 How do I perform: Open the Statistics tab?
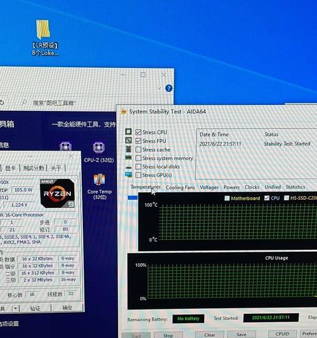pyautogui.click(x=295, y=187)
